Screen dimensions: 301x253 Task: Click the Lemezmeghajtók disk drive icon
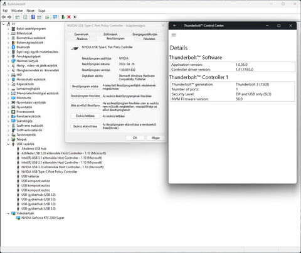[x=13, y=89]
